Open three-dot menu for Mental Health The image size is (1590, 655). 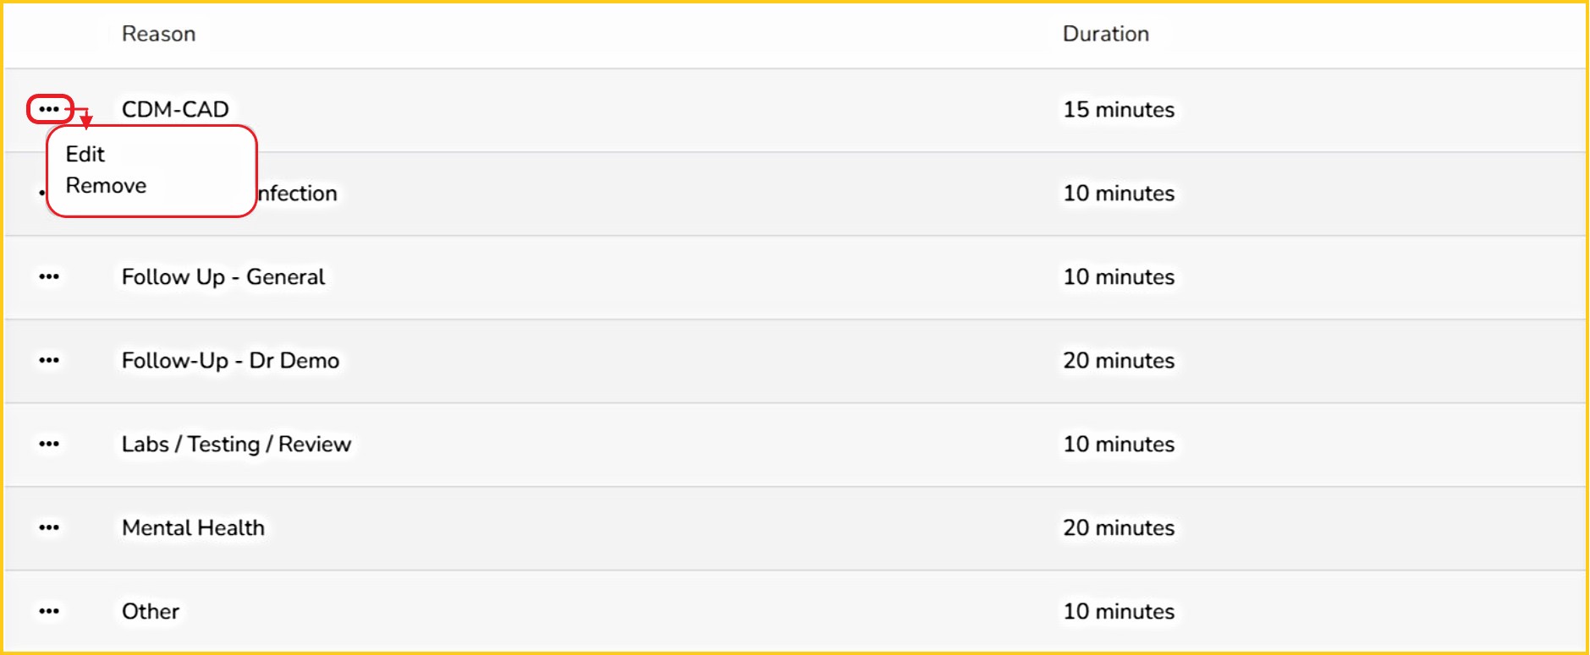pos(49,527)
